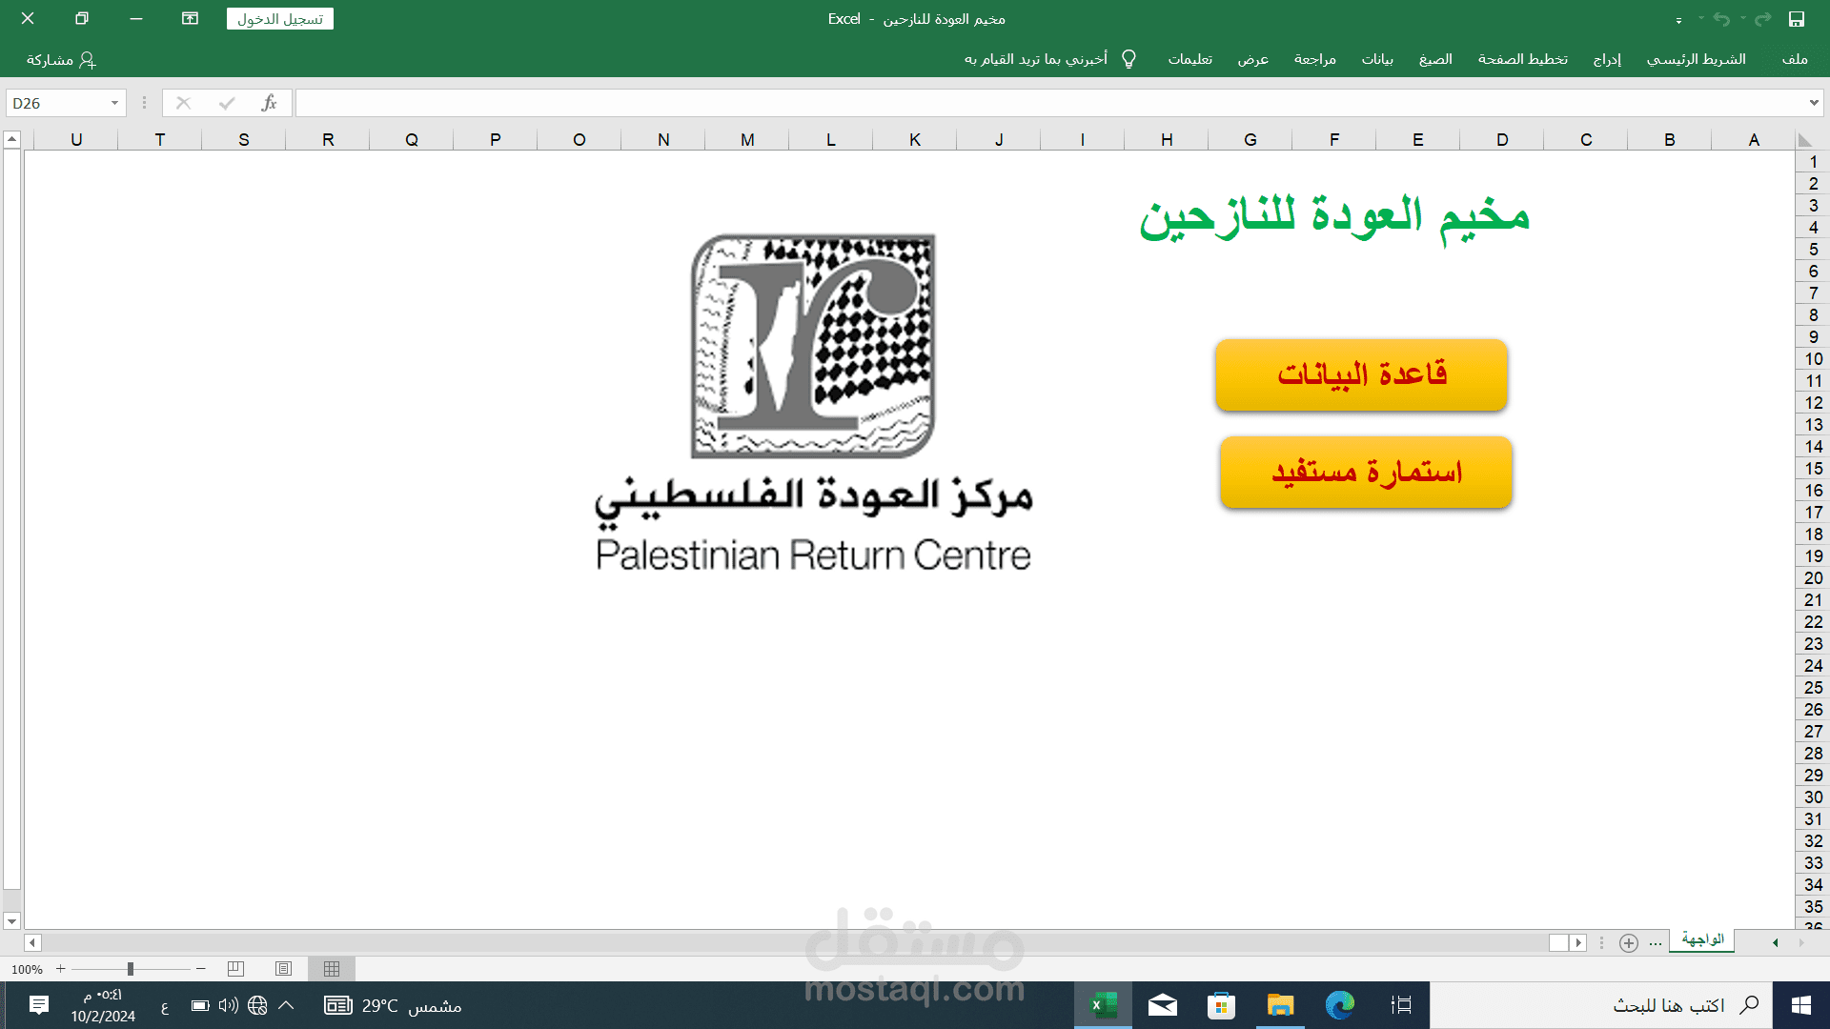Click the zoom in plus button
The width and height of the screenshot is (1830, 1029).
click(x=60, y=969)
